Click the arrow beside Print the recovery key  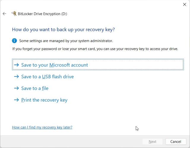click(17, 100)
